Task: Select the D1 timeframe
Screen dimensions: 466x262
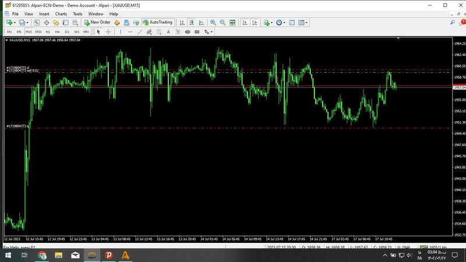Action: point(66,31)
